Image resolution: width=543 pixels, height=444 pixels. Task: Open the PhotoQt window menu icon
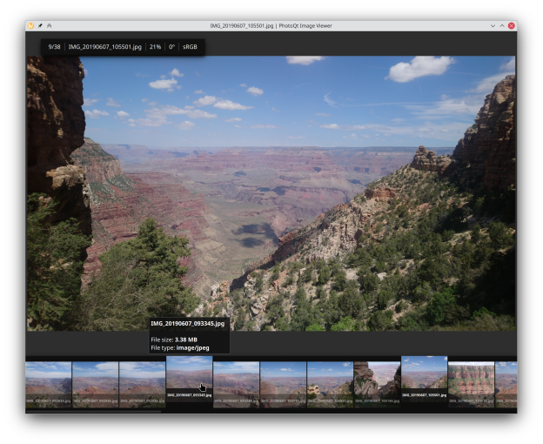[x=31, y=26]
